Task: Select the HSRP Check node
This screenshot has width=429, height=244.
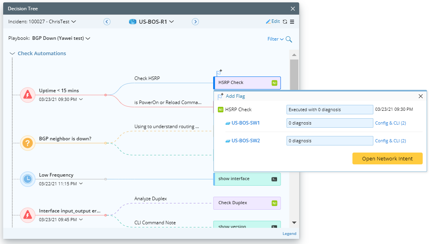Action: click(x=247, y=83)
